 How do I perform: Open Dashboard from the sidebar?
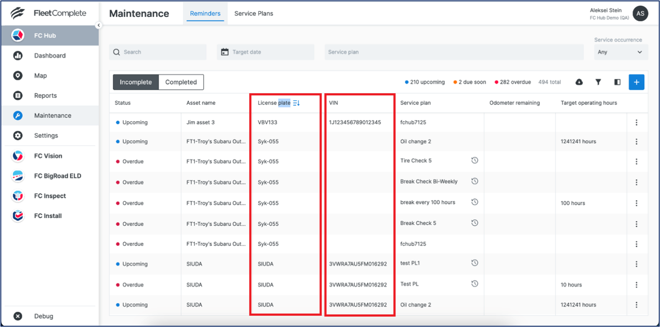click(49, 55)
